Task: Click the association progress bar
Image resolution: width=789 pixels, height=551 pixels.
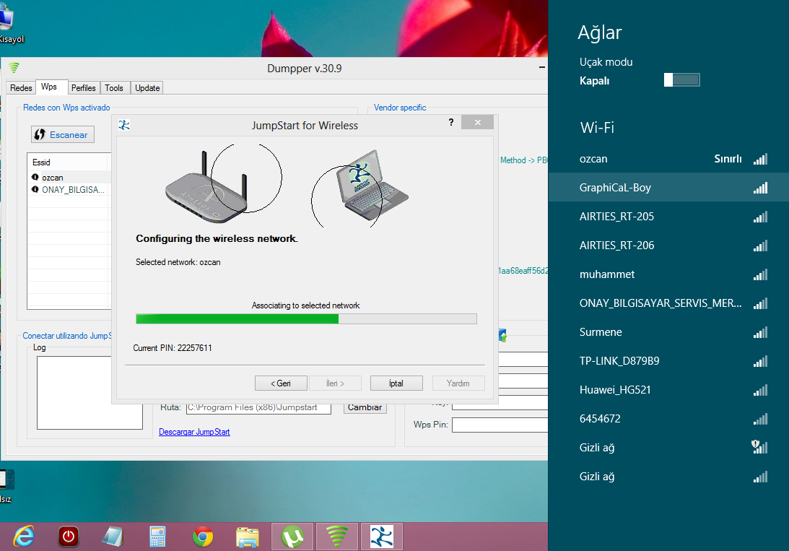Action: [x=307, y=318]
